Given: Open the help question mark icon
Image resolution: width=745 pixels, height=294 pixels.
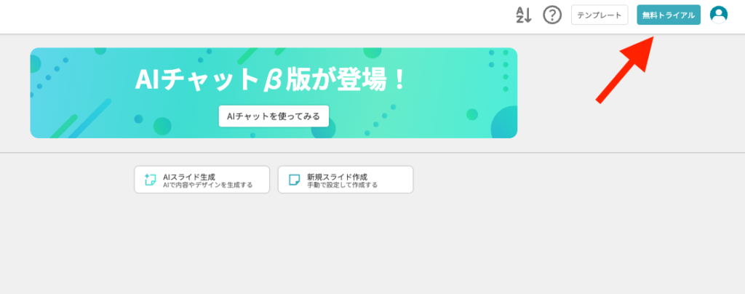Looking at the screenshot, I should (552, 15).
